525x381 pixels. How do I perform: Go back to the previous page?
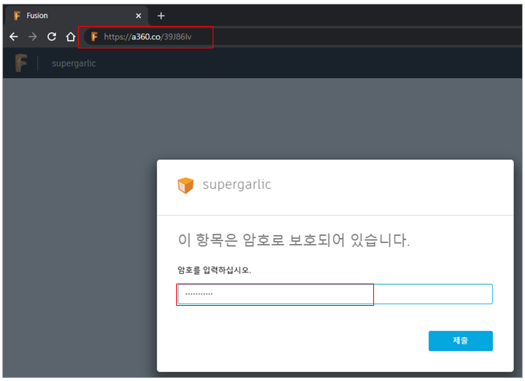pos(13,36)
